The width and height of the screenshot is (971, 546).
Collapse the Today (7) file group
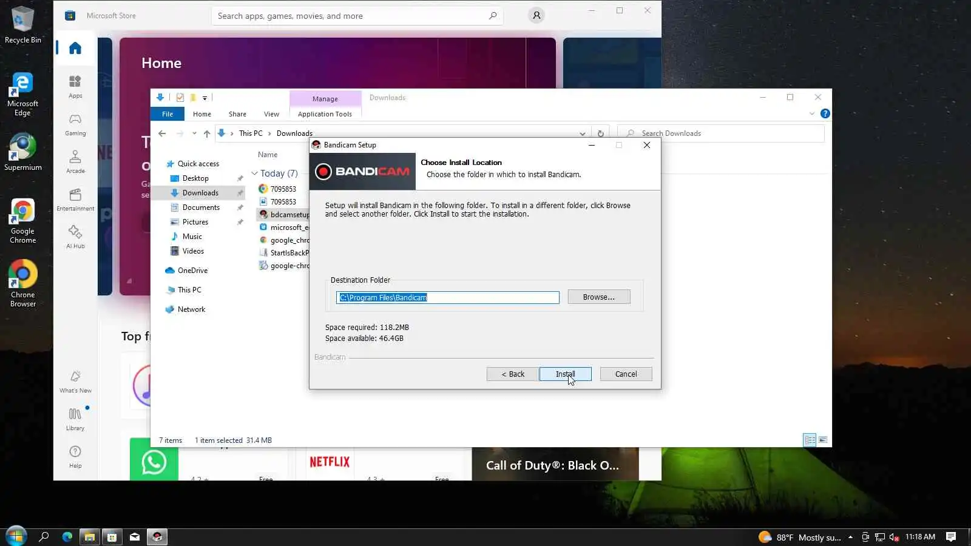point(254,174)
